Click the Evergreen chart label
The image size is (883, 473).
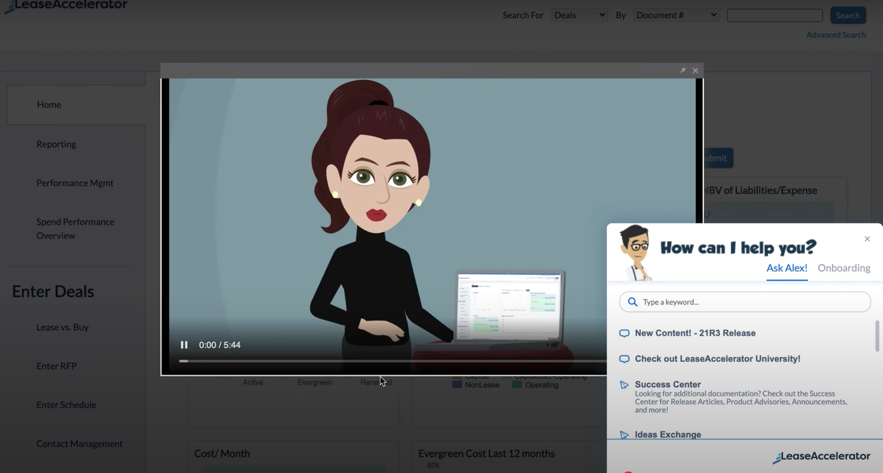(x=315, y=382)
